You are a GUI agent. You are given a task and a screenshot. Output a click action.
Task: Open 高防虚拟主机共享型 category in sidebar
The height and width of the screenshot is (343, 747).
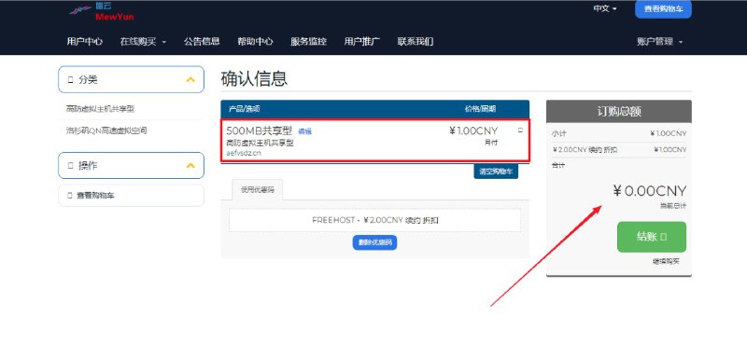coord(101,109)
